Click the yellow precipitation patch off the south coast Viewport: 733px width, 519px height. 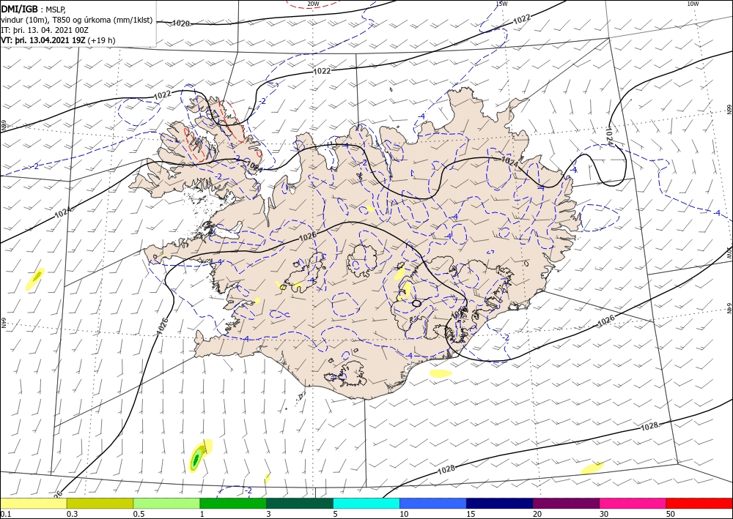click(441, 373)
